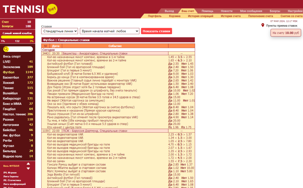The height and width of the screenshot is (188, 303).
Task: Click Да 15.00 odds for На встречных курсах
Action: 174,97
